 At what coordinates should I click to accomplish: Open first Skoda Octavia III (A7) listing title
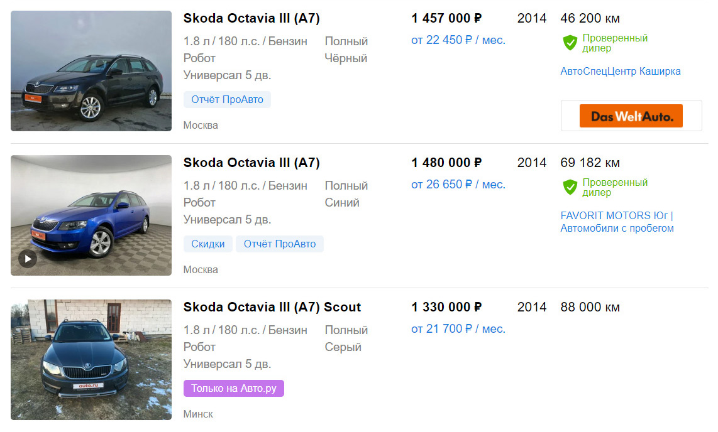click(x=251, y=18)
